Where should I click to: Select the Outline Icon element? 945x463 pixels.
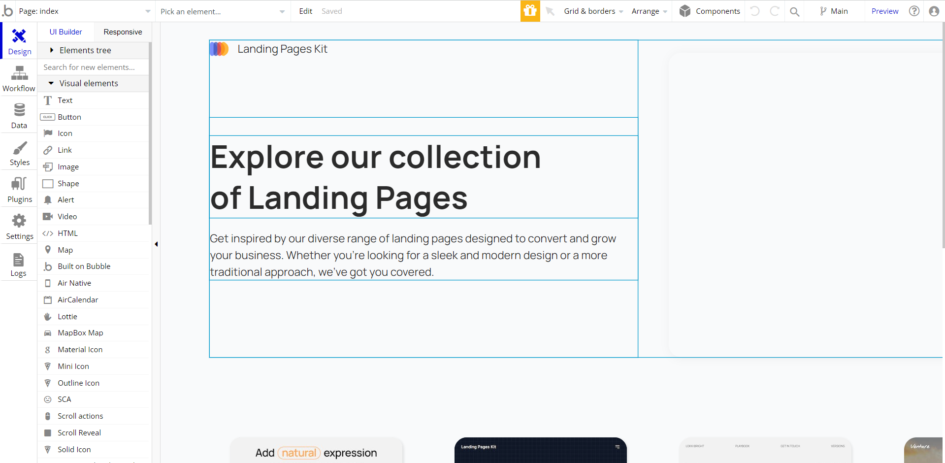(94, 383)
